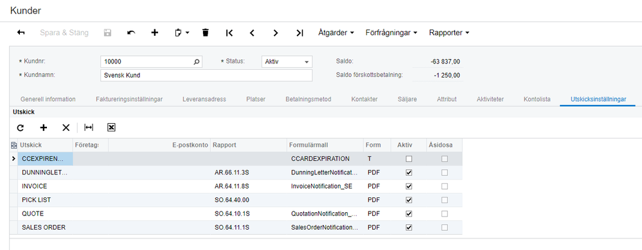Toggle Aktiv checkbox for CCEXPIREN row
Screen dimensions: 642x250
point(409,159)
